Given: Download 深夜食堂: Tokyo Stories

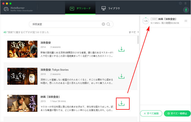Looking at the screenshot, I should tap(121, 76).
